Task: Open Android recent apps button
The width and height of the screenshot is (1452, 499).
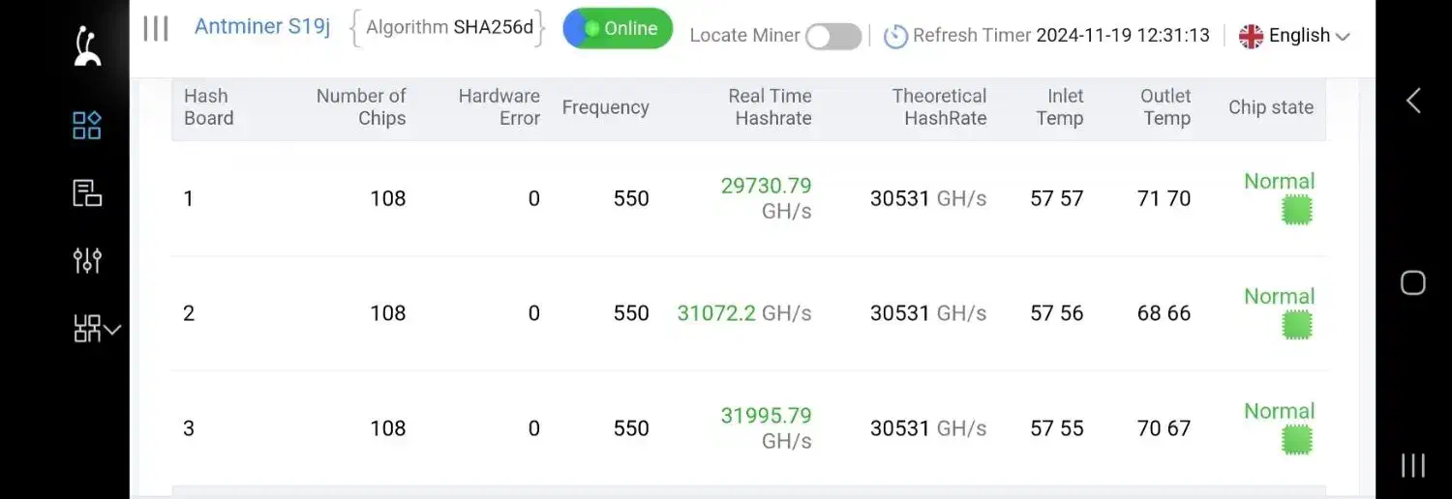Action: [x=1413, y=465]
